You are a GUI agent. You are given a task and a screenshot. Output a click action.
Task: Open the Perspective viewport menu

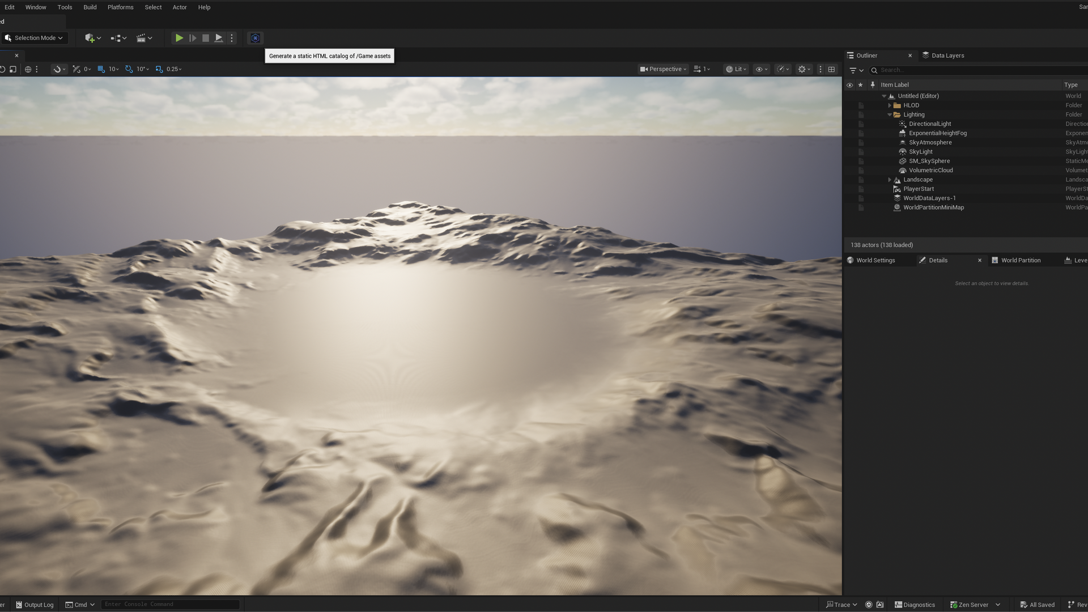(x=663, y=69)
